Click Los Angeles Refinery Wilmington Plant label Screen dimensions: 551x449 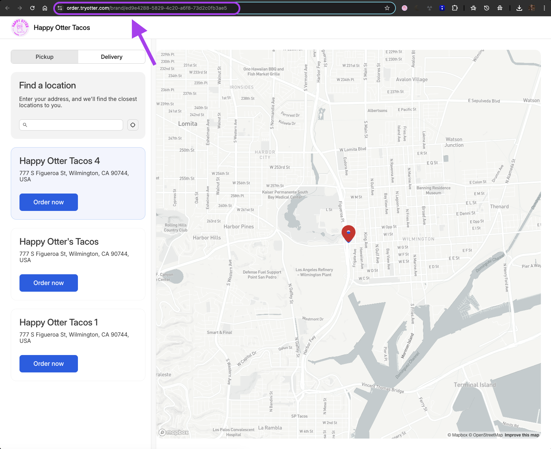pyautogui.click(x=314, y=272)
